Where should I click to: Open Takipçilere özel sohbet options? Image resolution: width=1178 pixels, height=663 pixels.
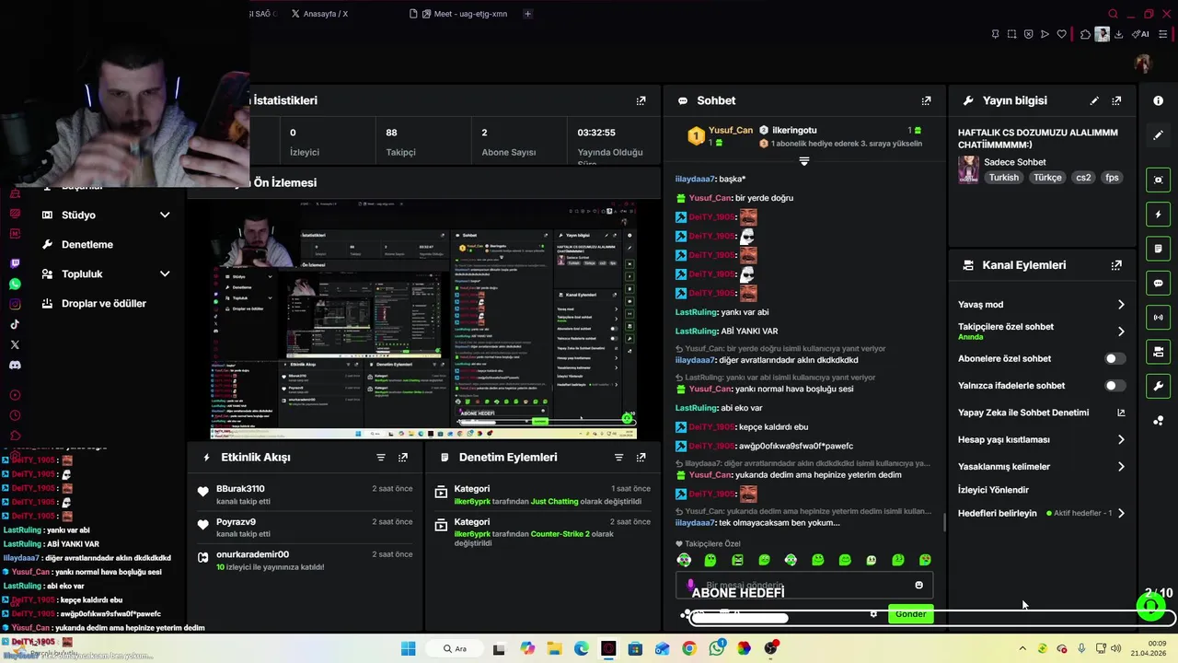click(1120, 331)
